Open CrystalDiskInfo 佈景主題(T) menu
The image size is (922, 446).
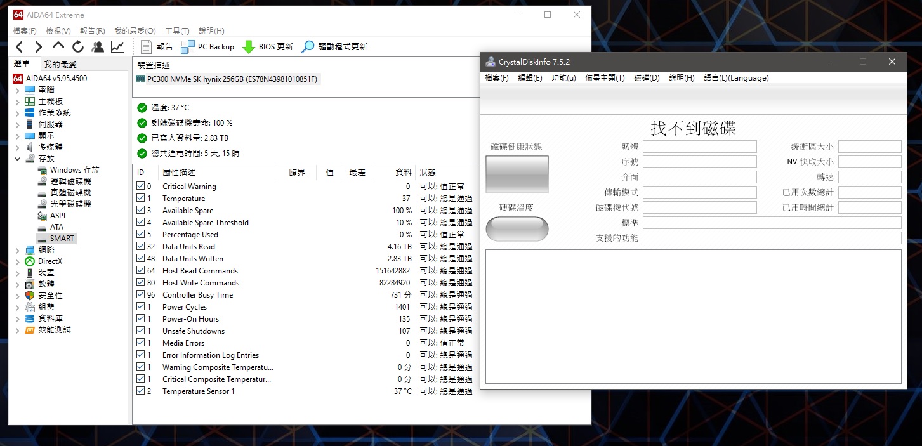[x=605, y=78]
